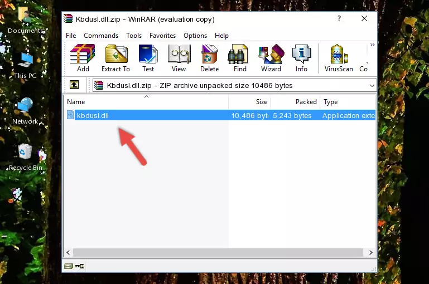Open the View file tool

(179, 58)
